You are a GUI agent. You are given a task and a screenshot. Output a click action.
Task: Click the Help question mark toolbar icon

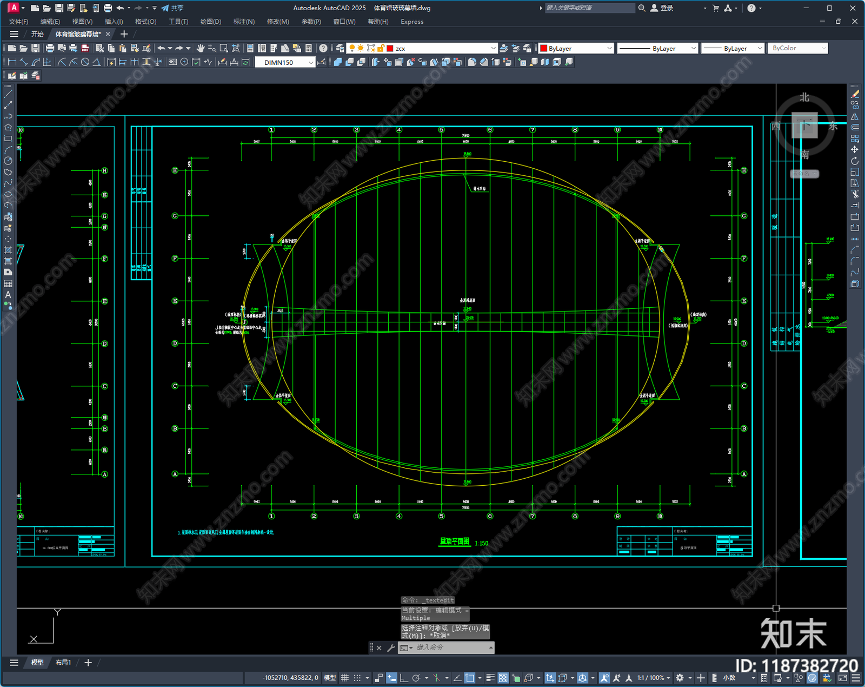pyautogui.click(x=323, y=48)
